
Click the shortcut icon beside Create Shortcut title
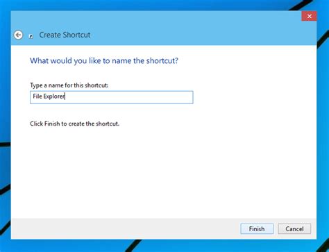(x=31, y=36)
